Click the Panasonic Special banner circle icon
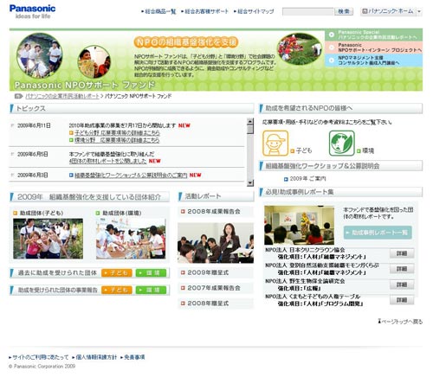The height and width of the screenshot is (377, 433). tap(332, 35)
